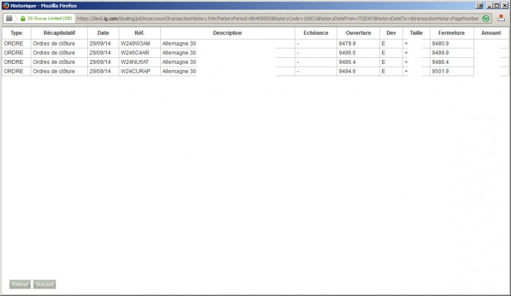Click the Description column header
The height and width of the screenshot is (296, 511).
click(228, 33)
